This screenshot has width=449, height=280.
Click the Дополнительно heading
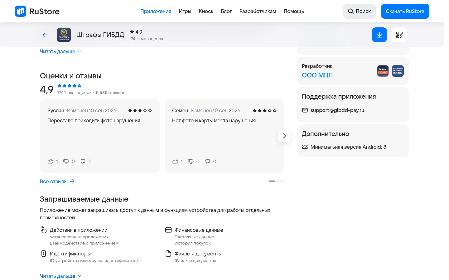tap(326, 134)
